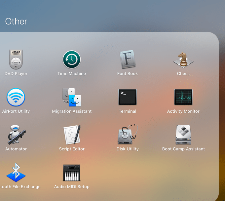The image size is (225, 201).
Task: Click the "Chess" label text
Action: tap(183, 73)
